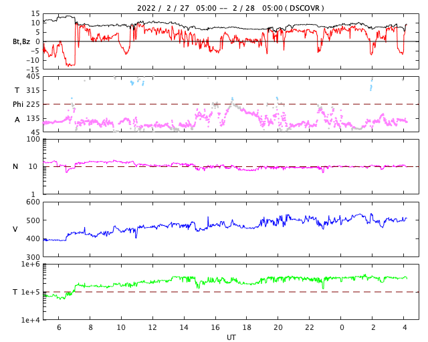Click the "20" hour label on UT axis
Image resolution: width=428 pixels, height=342 pixels.
pos(278,327)
